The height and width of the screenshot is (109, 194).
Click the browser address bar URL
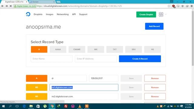click(79, 6)
